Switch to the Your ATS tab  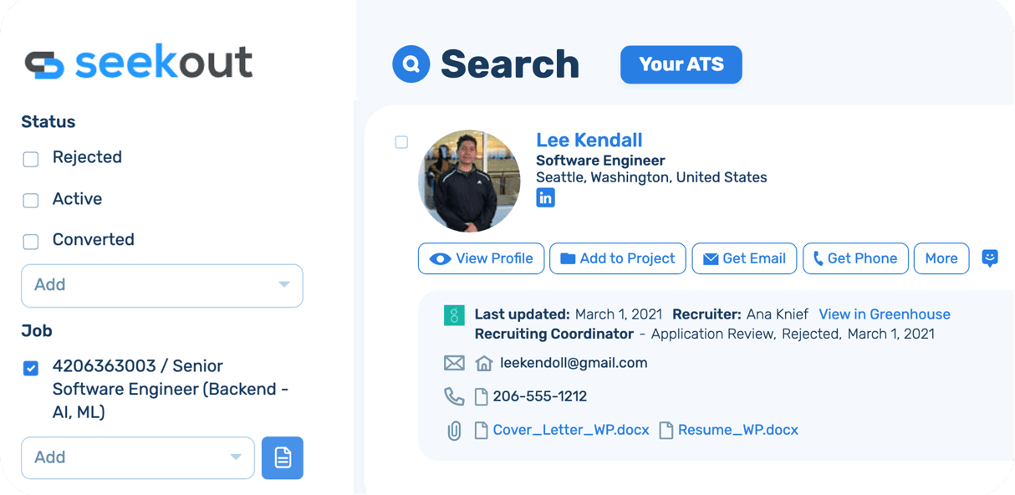tap(681, 64)
